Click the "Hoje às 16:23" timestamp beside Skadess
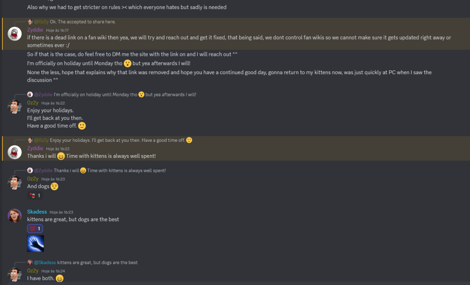The image size is (470, 285). tap(61, 212)
